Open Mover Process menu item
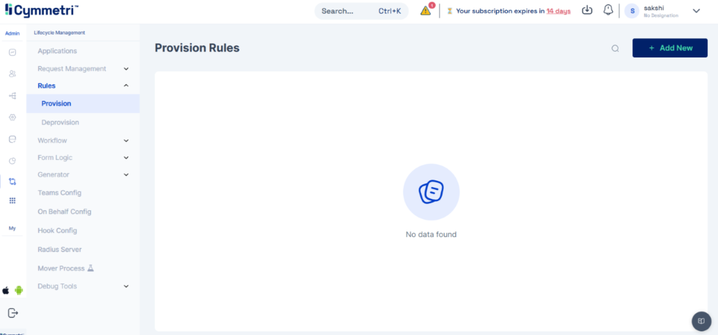 point(61,268)
